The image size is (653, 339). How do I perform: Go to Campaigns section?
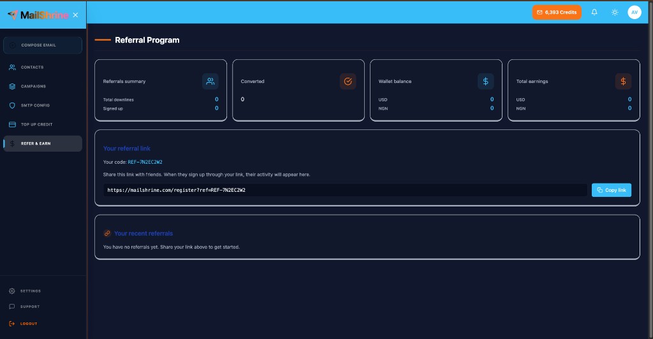[x=43, y=86]
